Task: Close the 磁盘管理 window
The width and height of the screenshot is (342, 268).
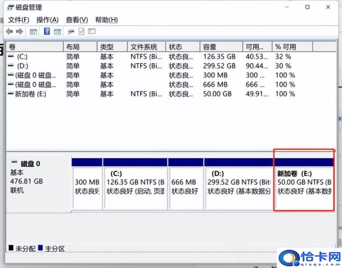Action: tap(328, 7)
